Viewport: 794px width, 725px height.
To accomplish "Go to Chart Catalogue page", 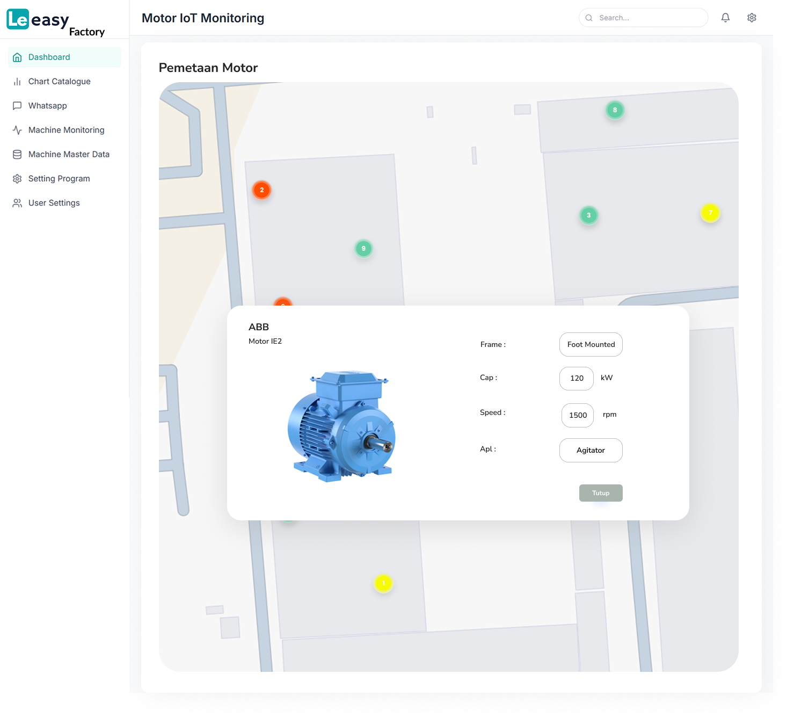I will point(59,82).
